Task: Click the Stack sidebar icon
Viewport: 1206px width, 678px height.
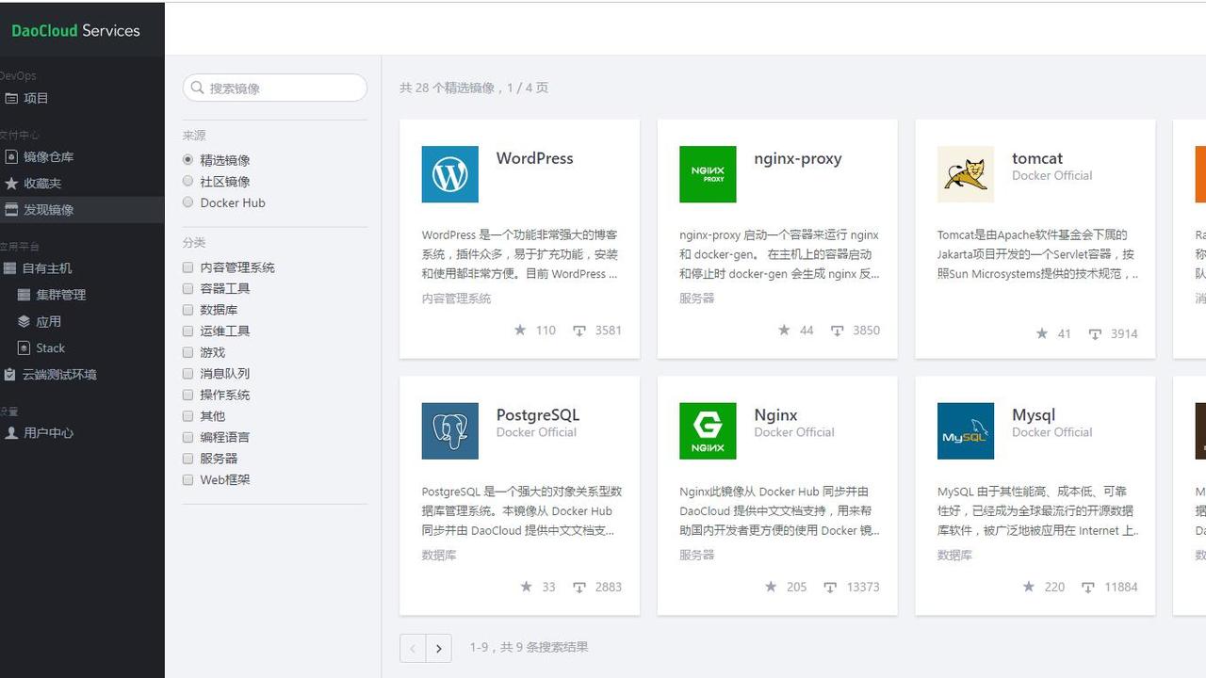Action: pyautogui.click(x=24, y=347)
